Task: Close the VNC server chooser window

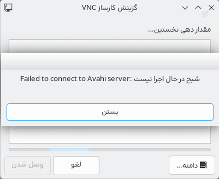Action: (211, 8)
